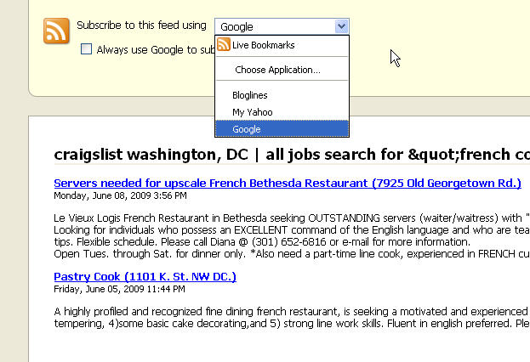The height and width of the screenshot is (362, 530).
Task: Click the craigslist washington DC feed title
Action: click(x=292, y=155)
